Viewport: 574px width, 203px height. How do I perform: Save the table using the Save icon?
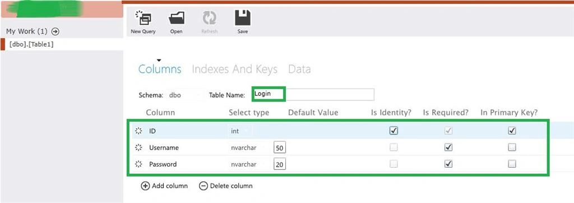point(242,17)
